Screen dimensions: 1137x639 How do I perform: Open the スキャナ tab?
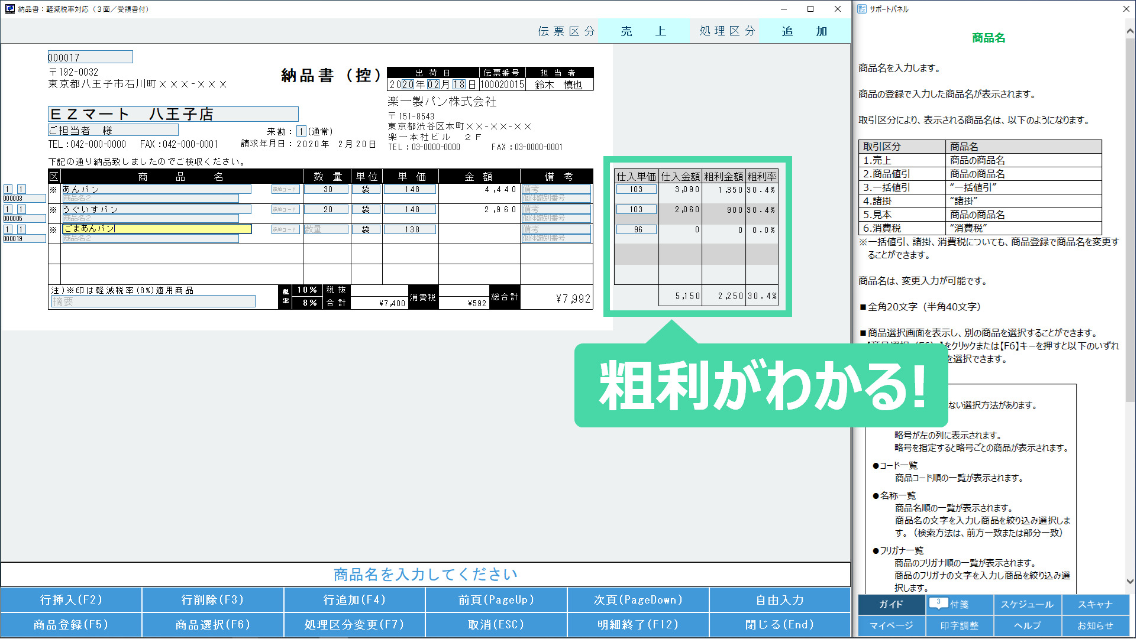(1095, 605)
